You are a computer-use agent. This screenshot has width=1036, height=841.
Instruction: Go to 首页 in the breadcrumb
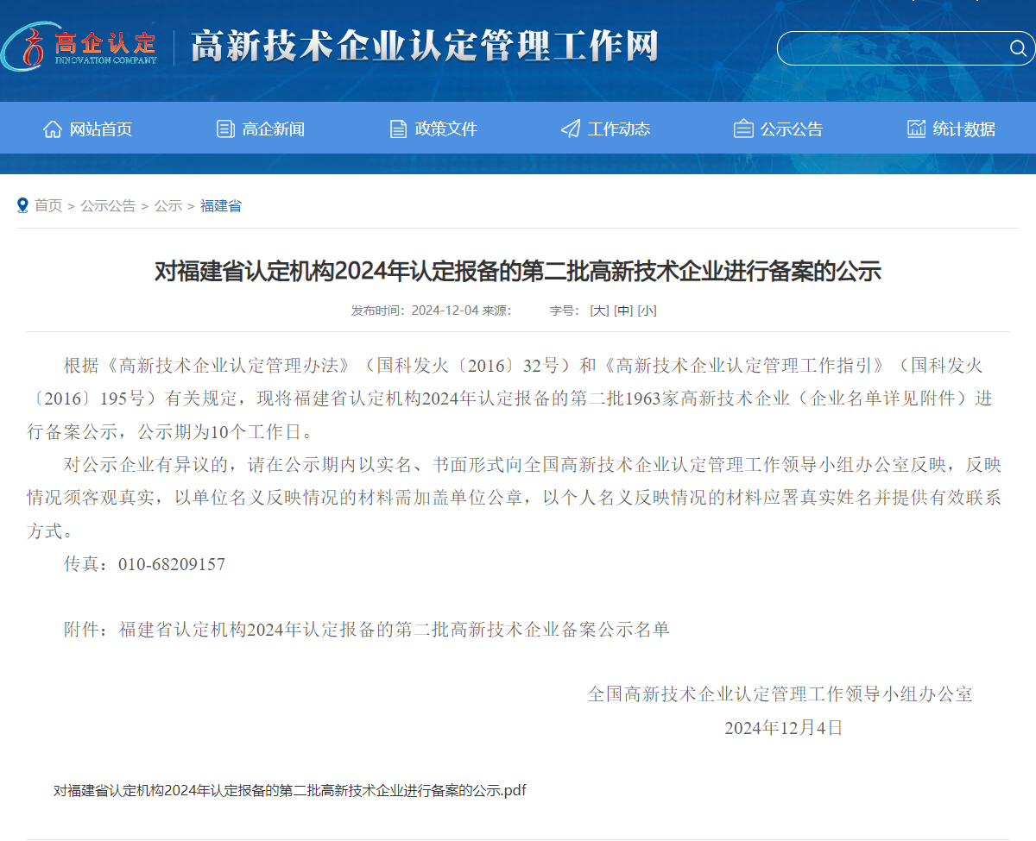(x=48, y=206)
